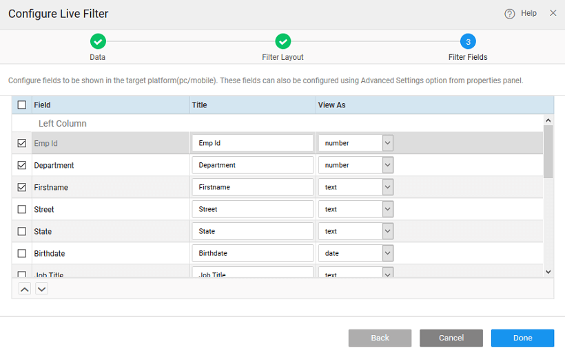Expand the View As dropdown for Firstname
This screenshot has width=565, height=357.
coord(387,187)
